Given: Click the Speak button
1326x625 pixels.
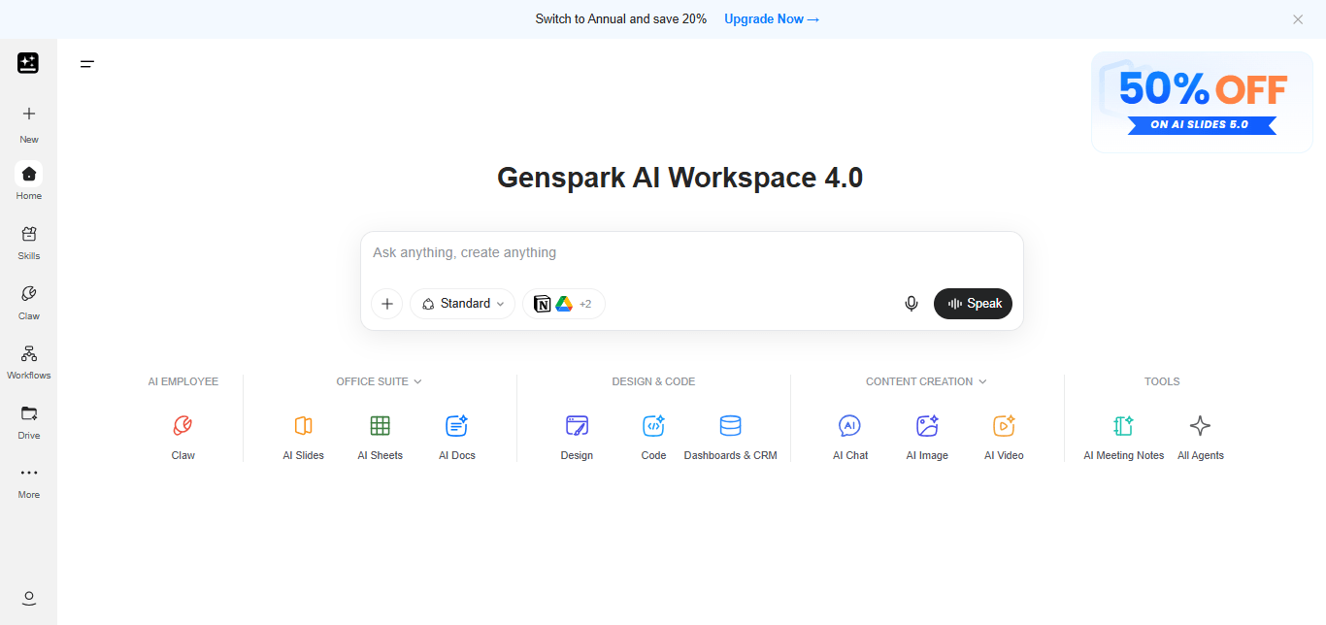Looking at the screenshot, I should point(973,304).
